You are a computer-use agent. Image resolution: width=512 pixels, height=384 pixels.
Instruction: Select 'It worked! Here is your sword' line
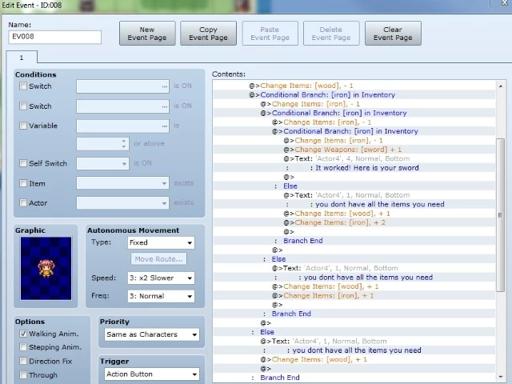tap(367, 168)
